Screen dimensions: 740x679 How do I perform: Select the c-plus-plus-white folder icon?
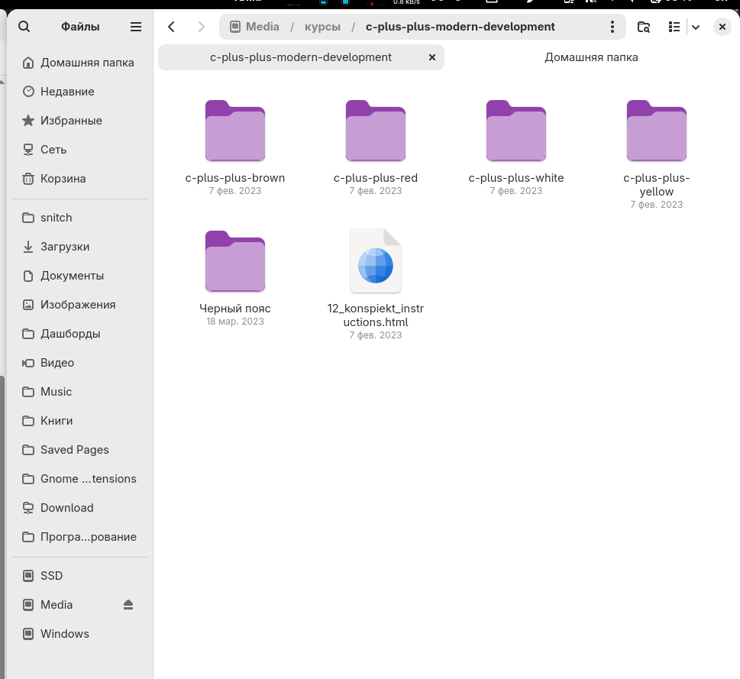point(516,131)
